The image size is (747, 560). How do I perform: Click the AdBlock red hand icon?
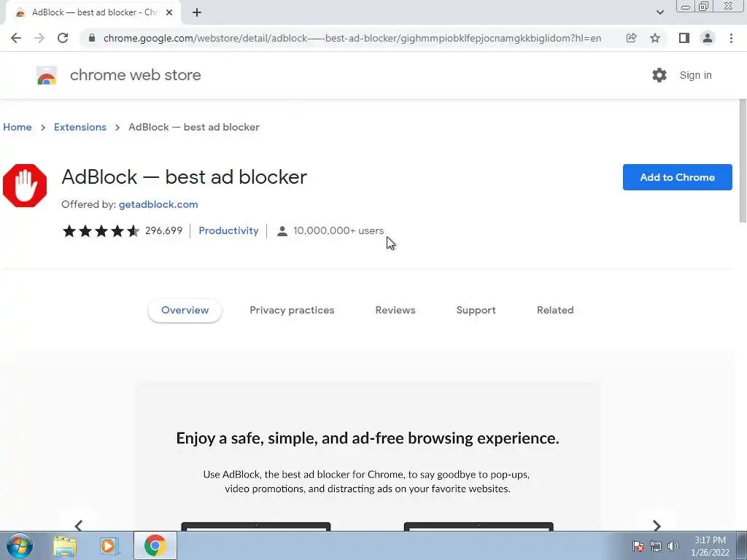(25, 186)
